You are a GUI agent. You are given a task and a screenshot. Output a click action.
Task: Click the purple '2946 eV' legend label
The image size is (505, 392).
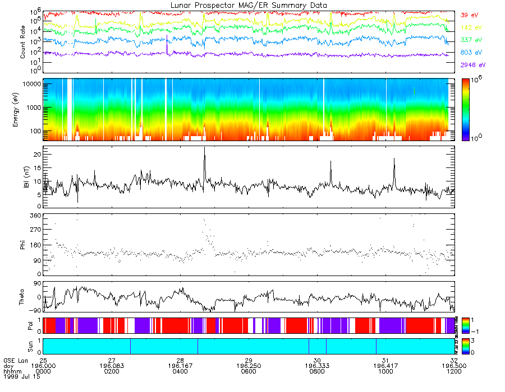[473, 65]
